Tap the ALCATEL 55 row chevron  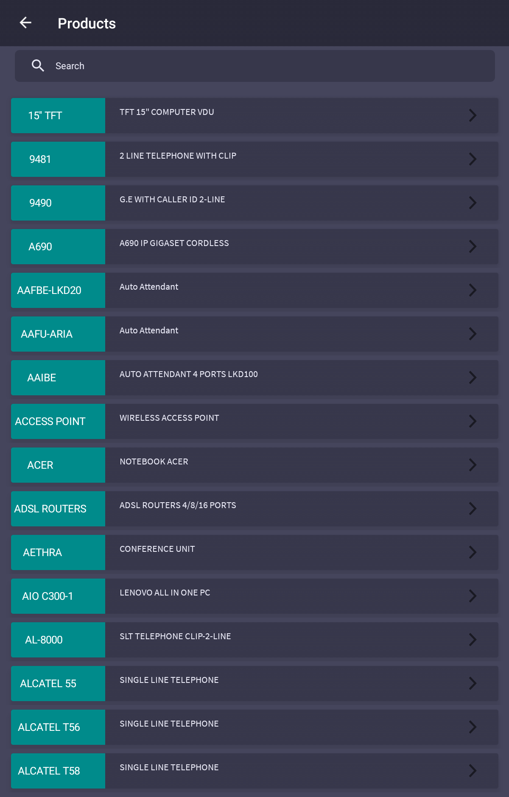tap(473, 683)
